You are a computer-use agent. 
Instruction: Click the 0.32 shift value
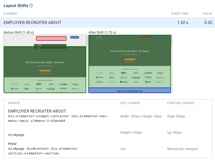point(208,23)
